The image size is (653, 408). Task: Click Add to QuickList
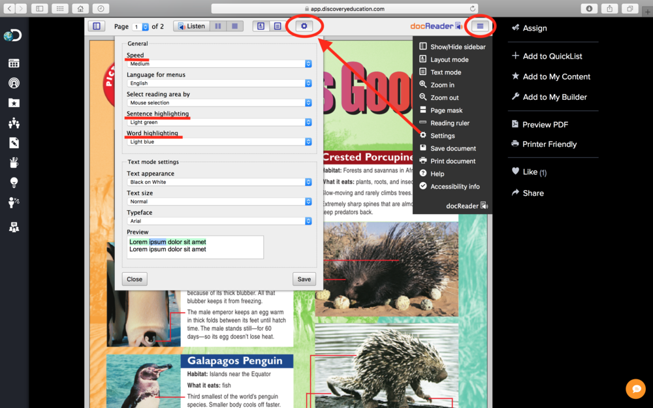[547, 56]
